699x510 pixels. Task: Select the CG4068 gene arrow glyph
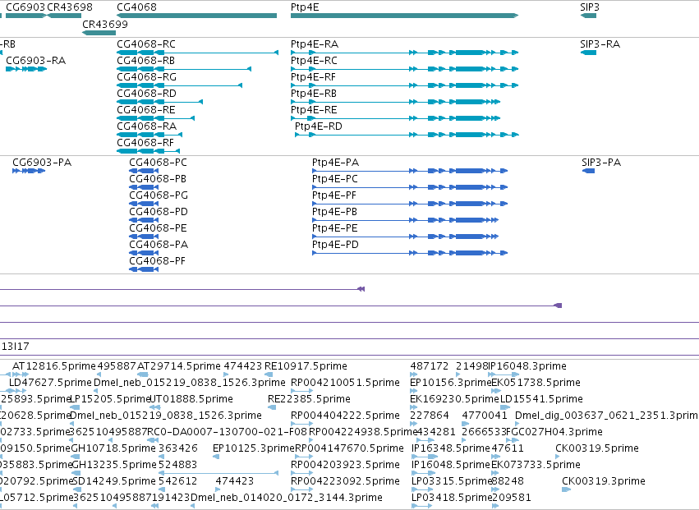(x=196, y=16)
